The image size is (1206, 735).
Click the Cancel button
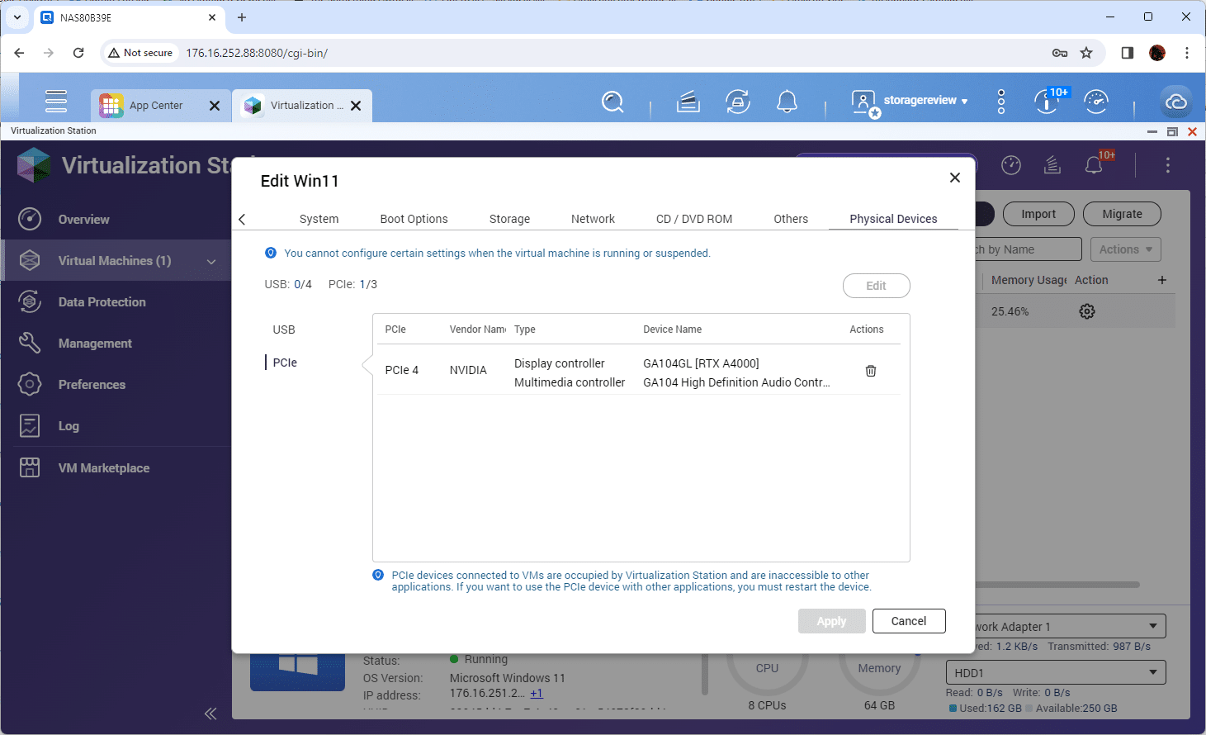909,621
